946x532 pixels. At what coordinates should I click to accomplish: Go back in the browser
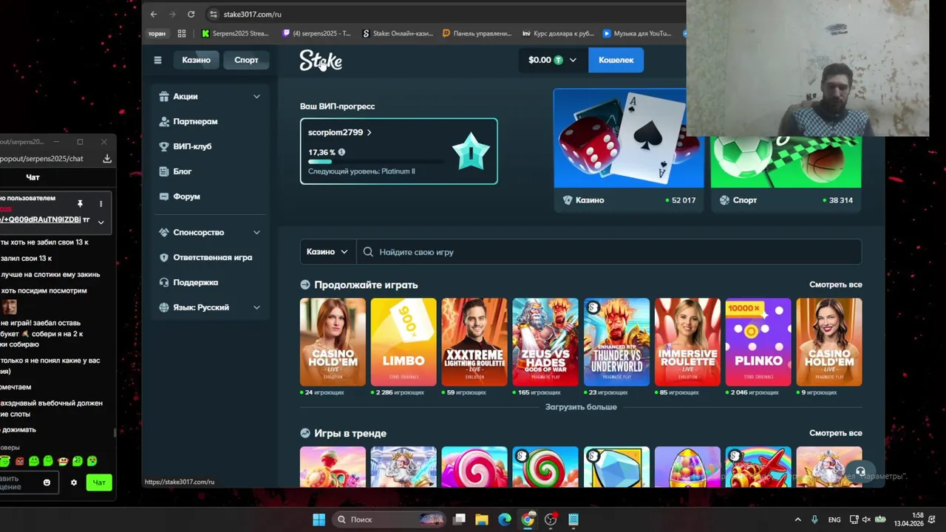[153, 14]
